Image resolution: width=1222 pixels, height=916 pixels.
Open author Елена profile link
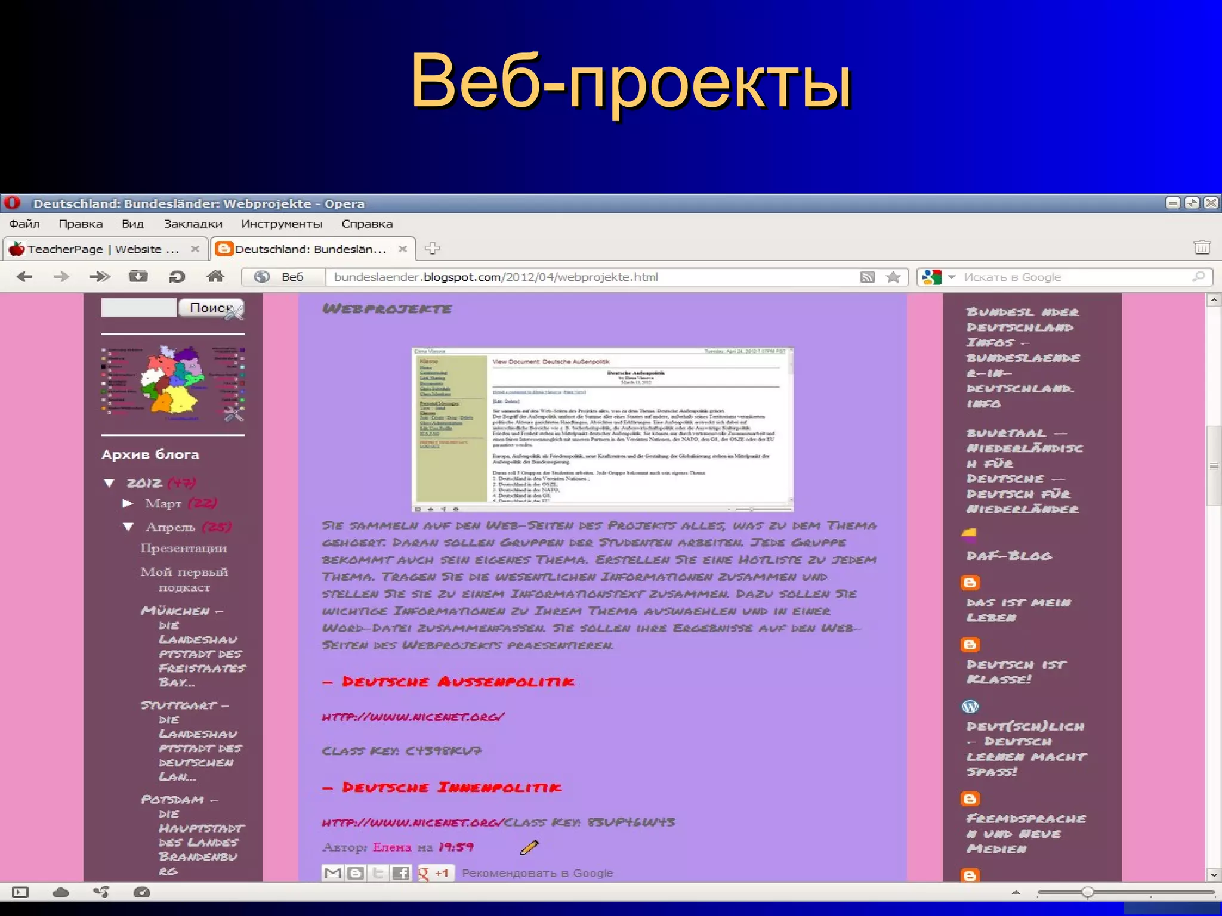392,847
